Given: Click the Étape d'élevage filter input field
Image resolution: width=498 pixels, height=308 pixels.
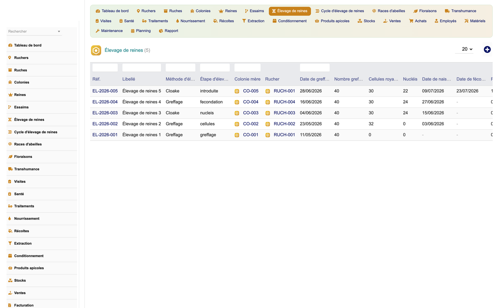Looking at the screenshot, I should (x=215, y=68).
